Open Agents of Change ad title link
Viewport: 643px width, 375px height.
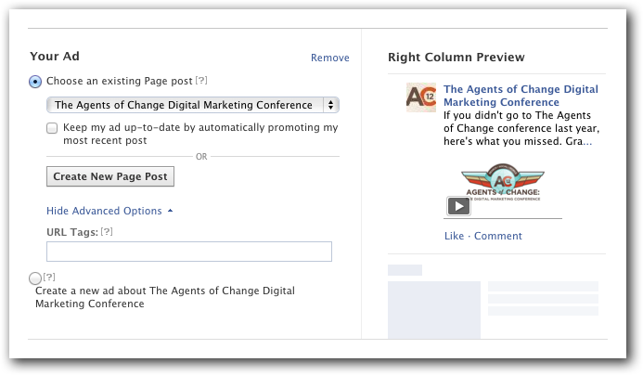click(x=521, y=96)
